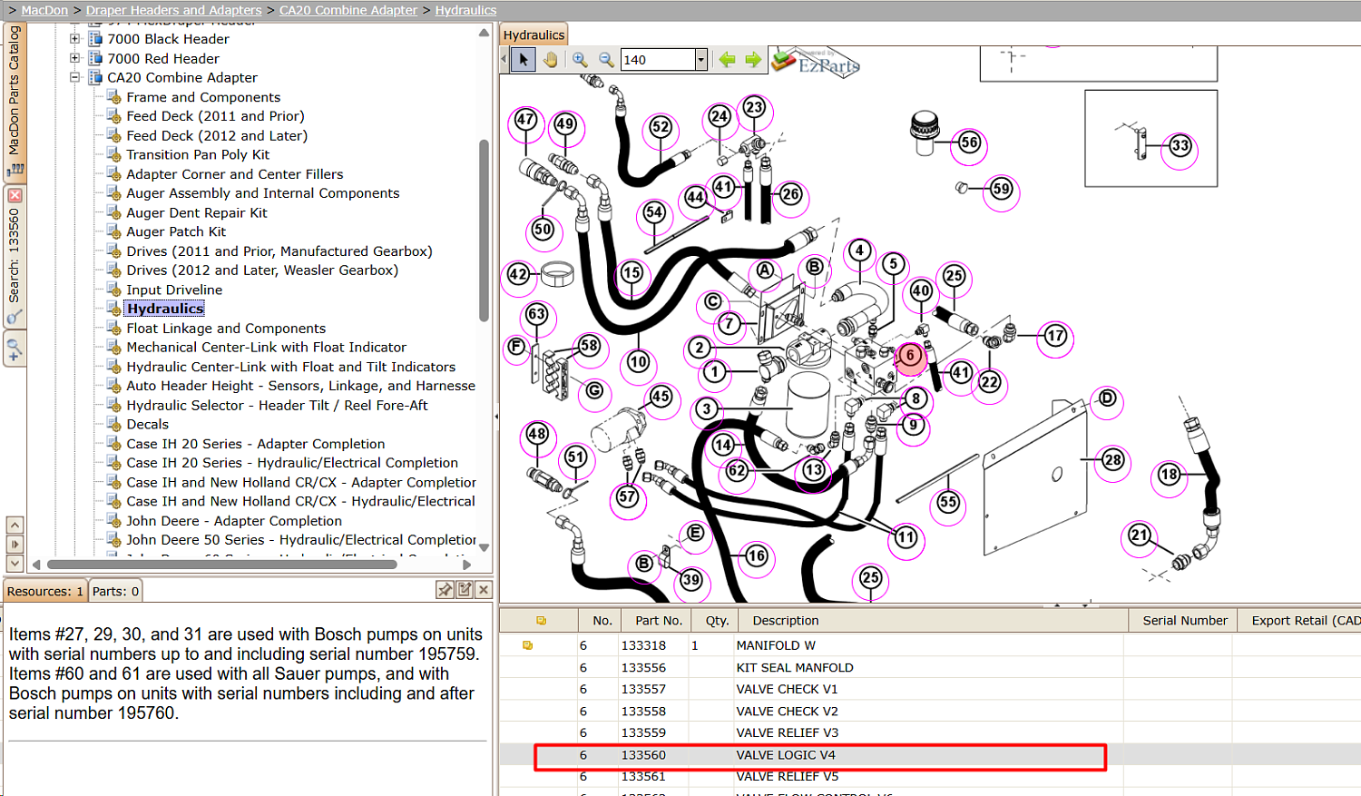Click the Auger Patch Kit page icon
This screenshot has width=1361, height=796.
point(113,231)
